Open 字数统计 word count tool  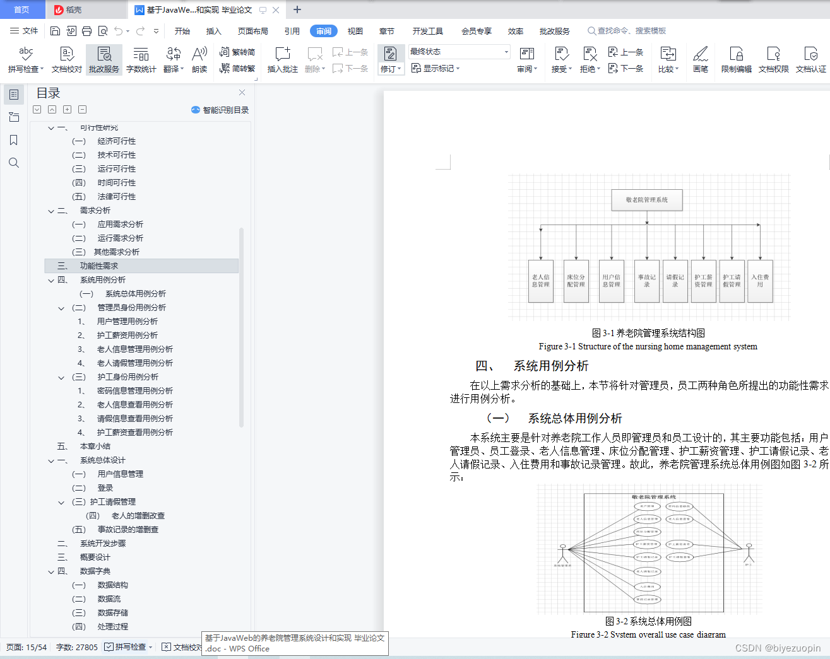(140, 60)
